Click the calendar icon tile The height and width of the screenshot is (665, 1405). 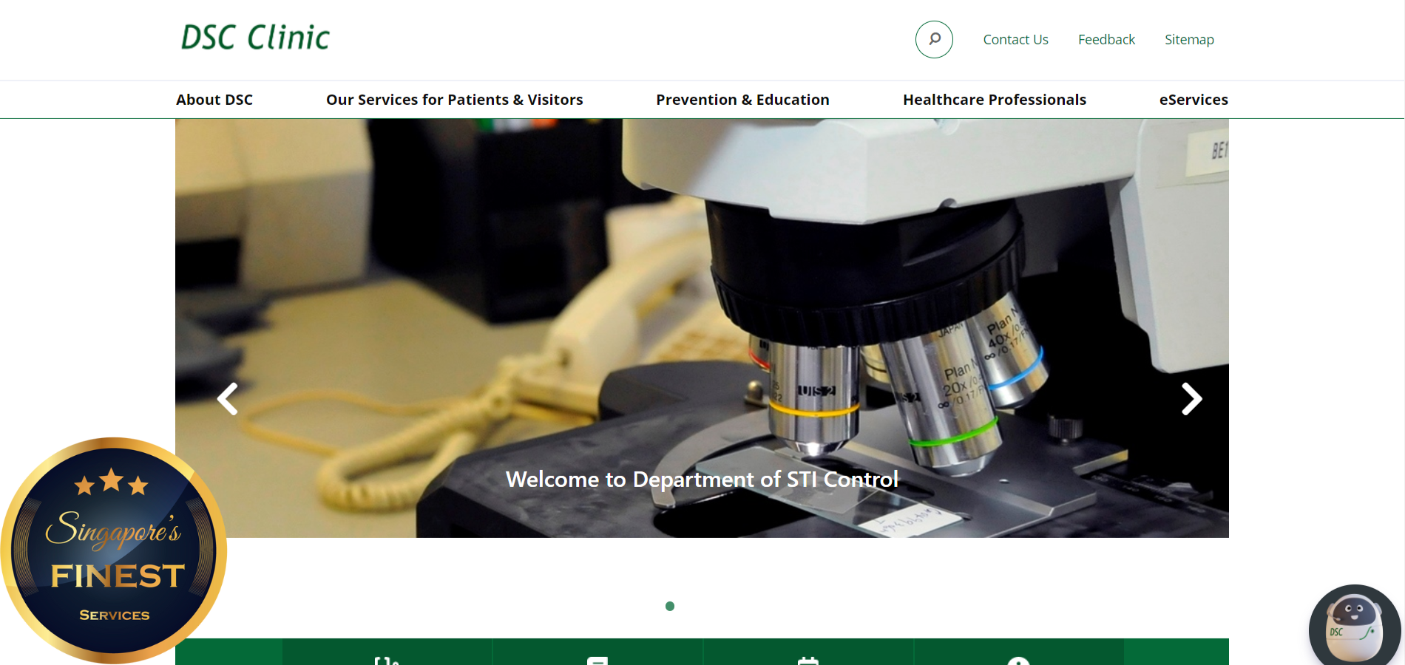(808, 657)
